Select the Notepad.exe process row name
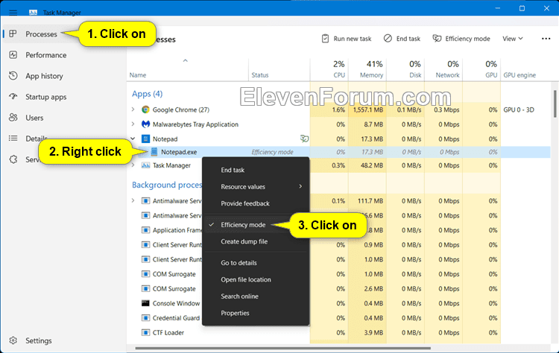 pyautogui.click(x=179, y=152)
